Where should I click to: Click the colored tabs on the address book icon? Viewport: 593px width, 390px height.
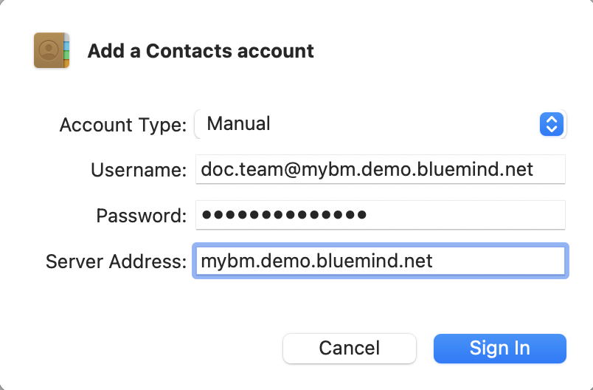point(66,50)
